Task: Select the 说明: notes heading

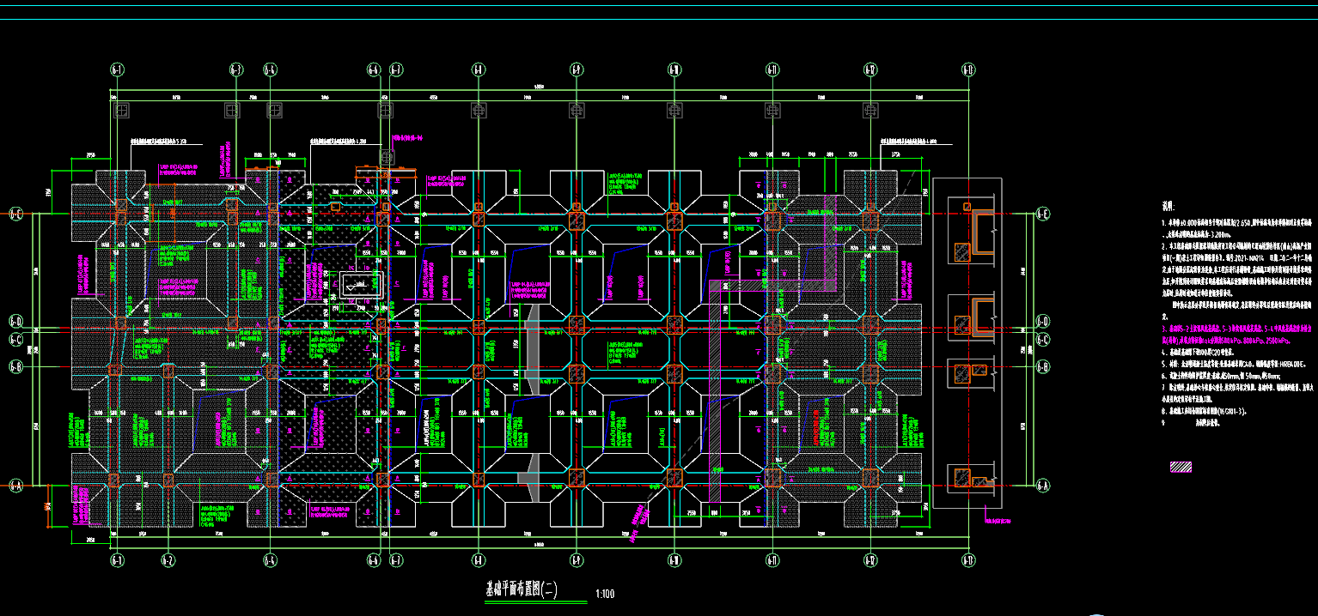Action: (x=1168, y=206)
